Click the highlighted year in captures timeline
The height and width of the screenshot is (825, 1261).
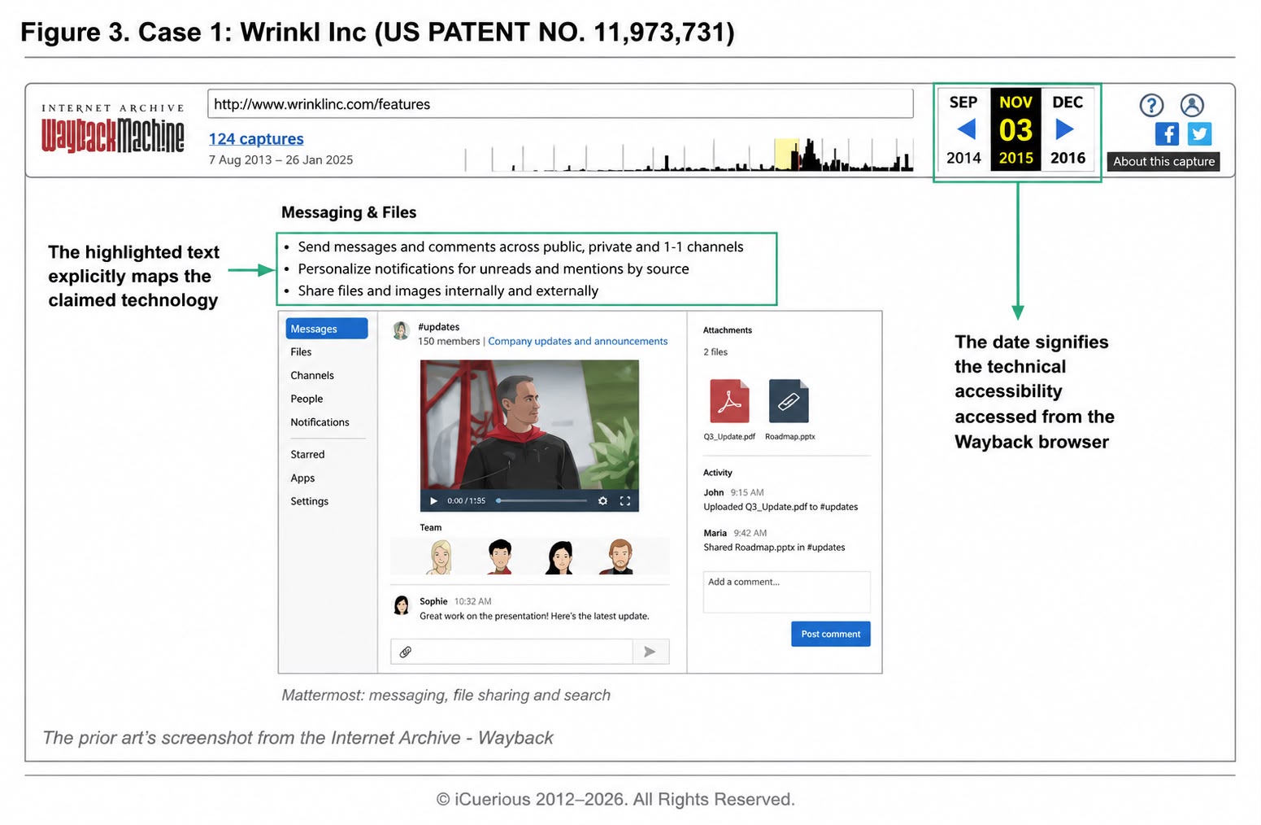pyautogui.click(x=786, y=155)
